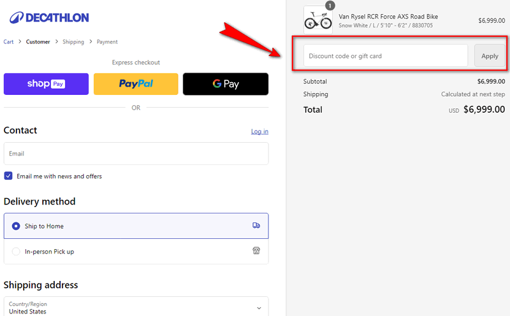The width and height of the screenshot is (510, 316).
Task: Click the Log in link
Action: click(x=259, y=131)
